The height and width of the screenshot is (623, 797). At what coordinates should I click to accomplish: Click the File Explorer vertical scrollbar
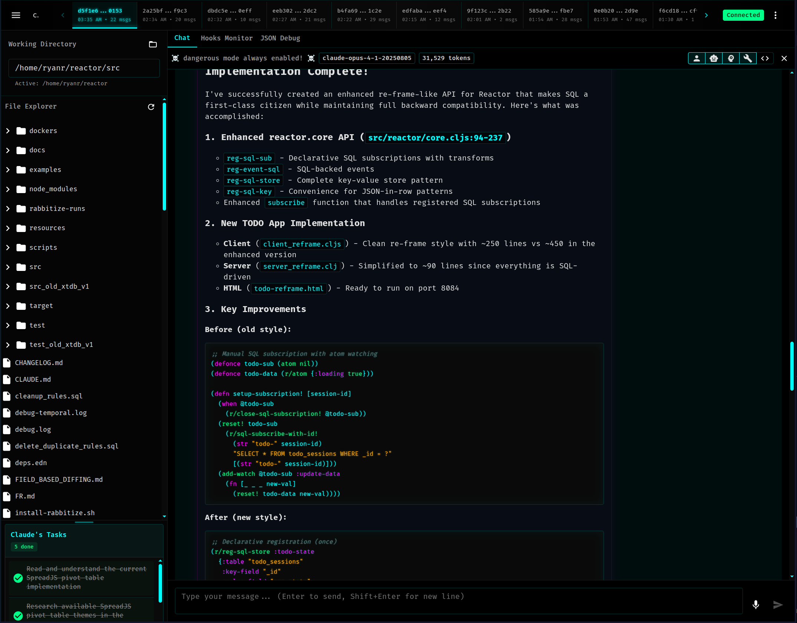(x=164, y=156)
